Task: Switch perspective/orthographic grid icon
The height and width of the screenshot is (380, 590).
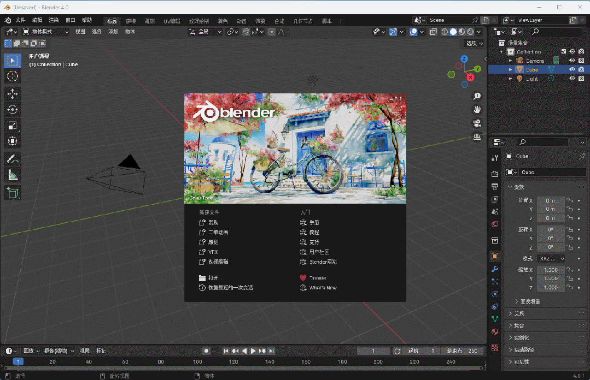Action: pyautogui.click(x=477, y=137)
